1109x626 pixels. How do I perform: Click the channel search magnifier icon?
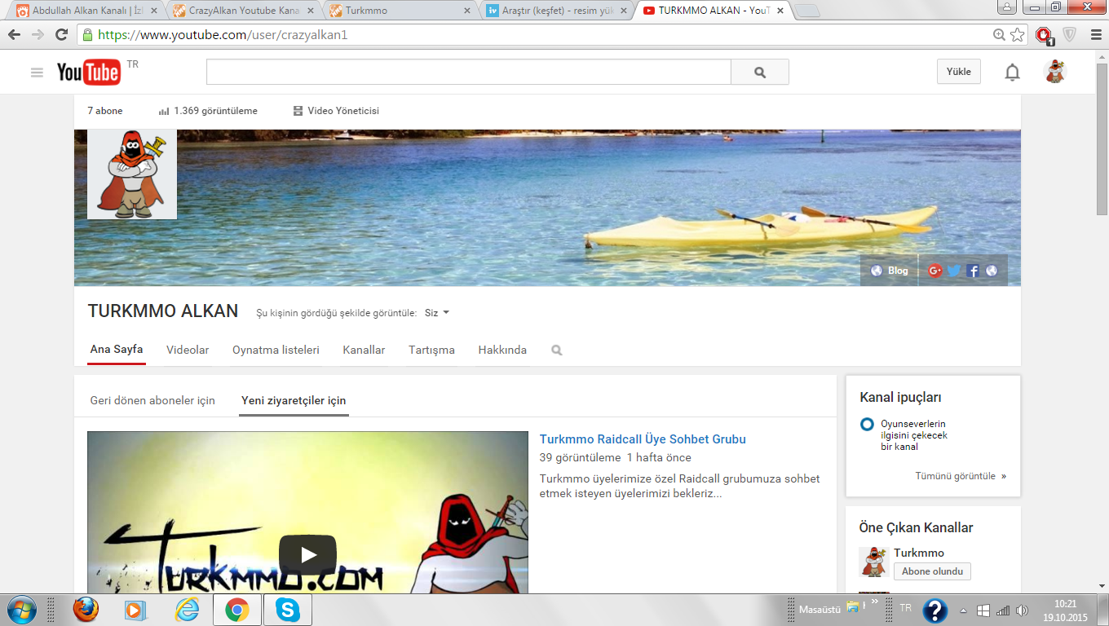557,350
